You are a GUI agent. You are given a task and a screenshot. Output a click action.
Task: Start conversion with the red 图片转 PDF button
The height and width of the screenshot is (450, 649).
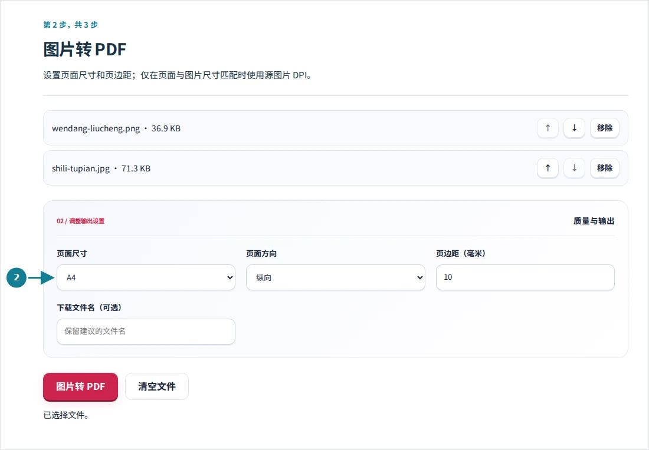point(80,387)
